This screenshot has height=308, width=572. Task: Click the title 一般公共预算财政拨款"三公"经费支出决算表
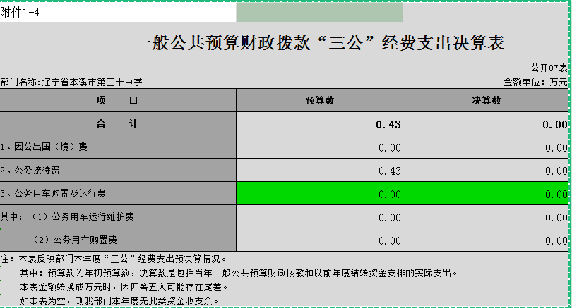pos(320,43)
